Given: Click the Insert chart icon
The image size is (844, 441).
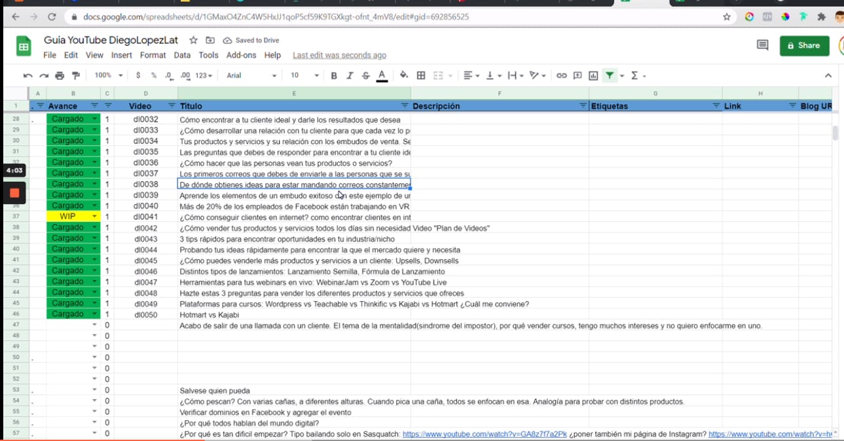Looking at the screenshot, I should point(593,76).
